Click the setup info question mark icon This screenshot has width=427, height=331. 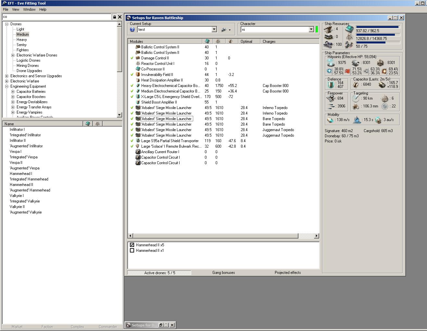point(132,30)
